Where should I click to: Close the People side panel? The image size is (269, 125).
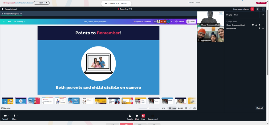[263, 15]
